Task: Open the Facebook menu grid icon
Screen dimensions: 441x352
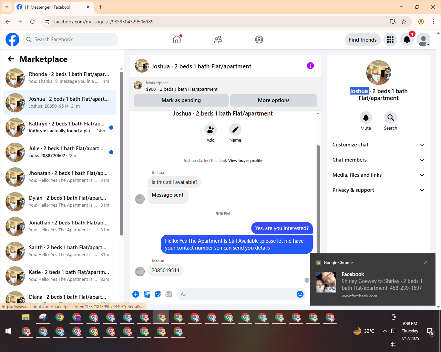Action: [x=390, y=40]
